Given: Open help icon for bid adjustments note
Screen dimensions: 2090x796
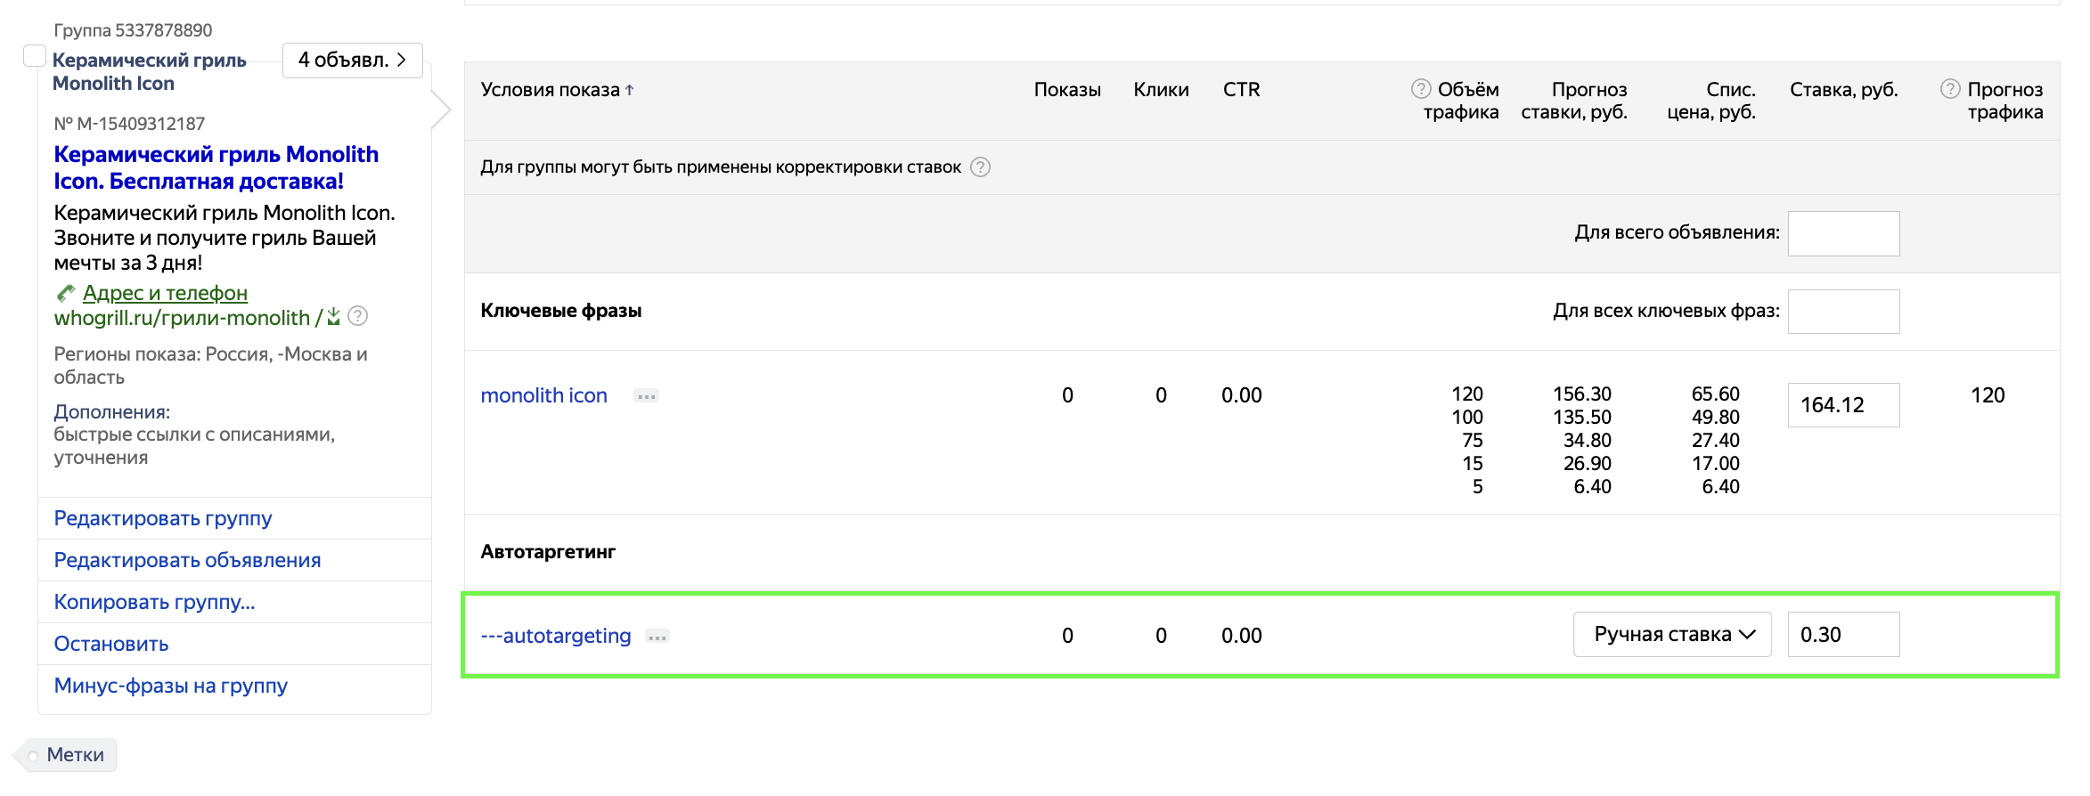Looking at the screenshot, I should pyautogui.click(x=980, y=167).
